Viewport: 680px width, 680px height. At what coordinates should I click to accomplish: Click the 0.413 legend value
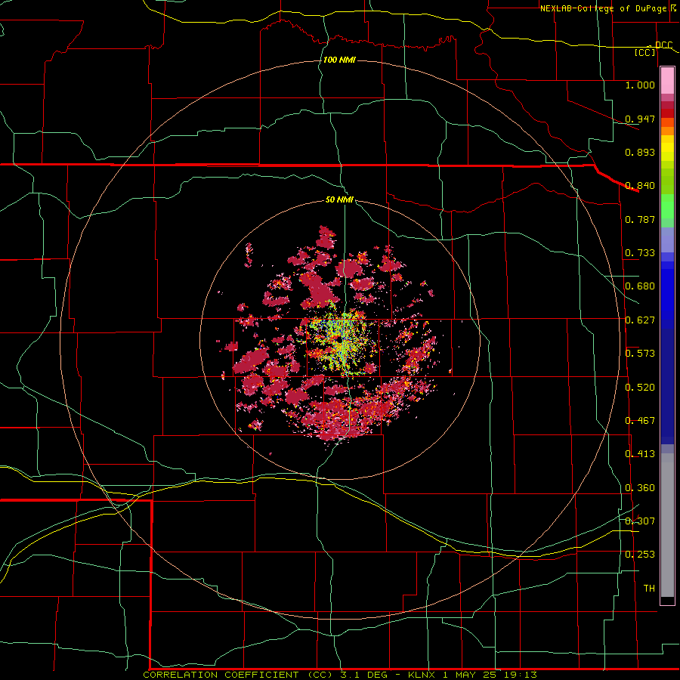pyautogui.click(x=640, y=454)
